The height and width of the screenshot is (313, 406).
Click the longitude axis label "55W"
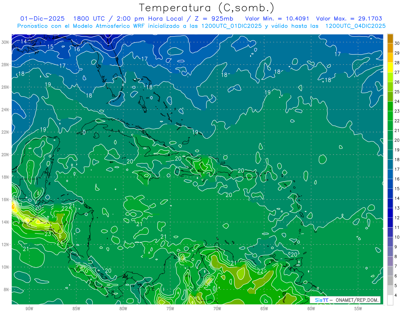(x=358, y=309)
